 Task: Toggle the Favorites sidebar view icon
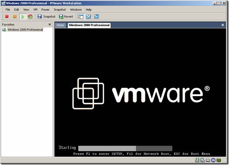pos(81,17)
